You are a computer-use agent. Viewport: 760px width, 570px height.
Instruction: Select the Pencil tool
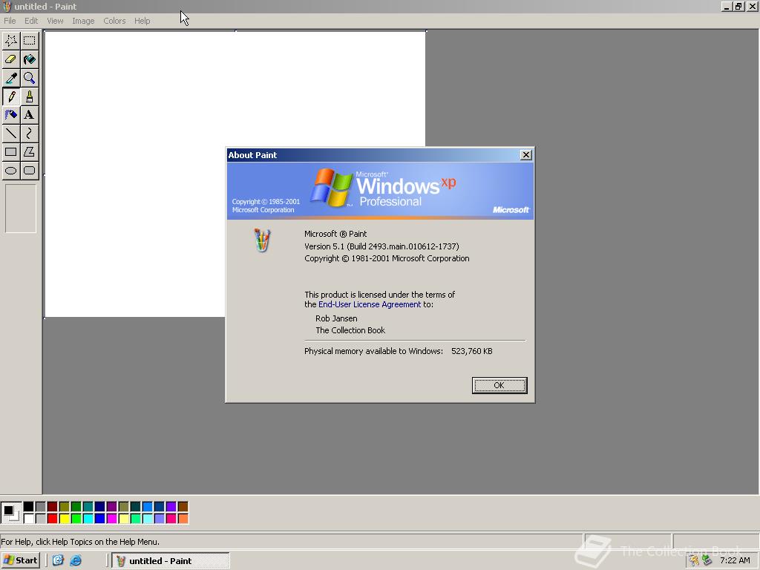pyautogui.click(x=10, y=96)
